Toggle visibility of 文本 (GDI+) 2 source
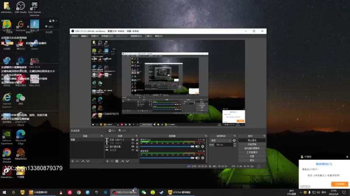Image resolution: width=350 pixels, height=196 pixels. tap(133, 140)
